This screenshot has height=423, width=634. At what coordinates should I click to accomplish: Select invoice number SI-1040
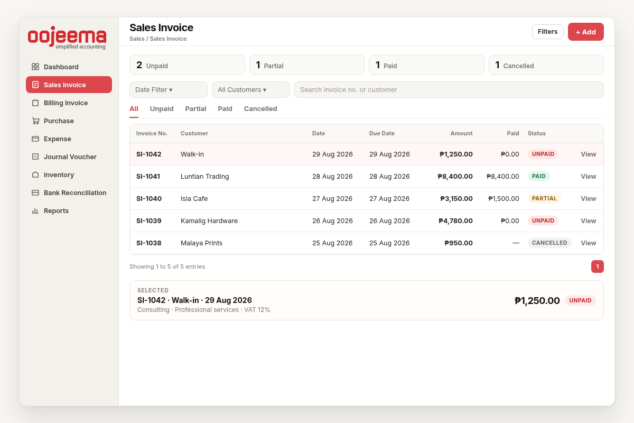(149, 199)
